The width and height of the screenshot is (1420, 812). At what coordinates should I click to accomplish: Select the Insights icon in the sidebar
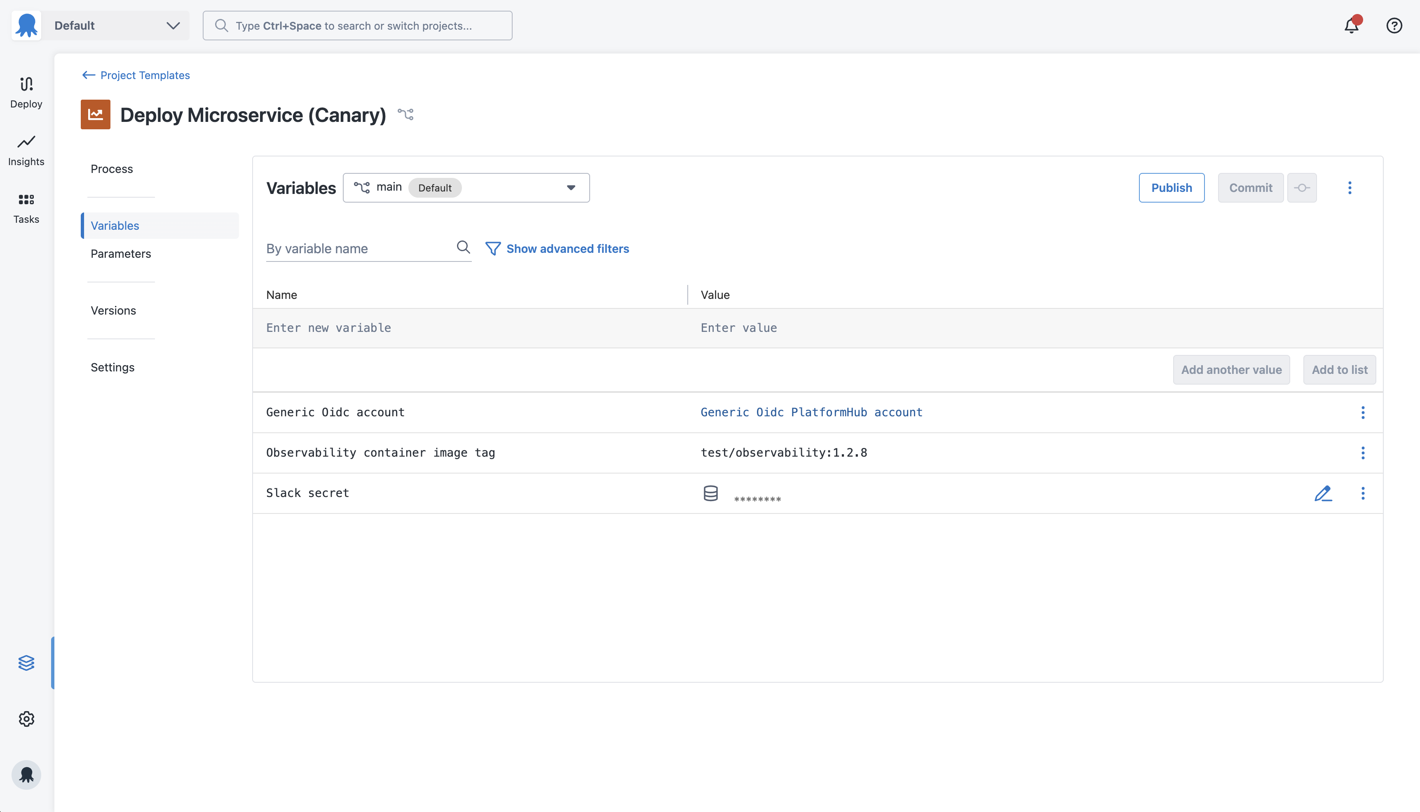point(26,149)
